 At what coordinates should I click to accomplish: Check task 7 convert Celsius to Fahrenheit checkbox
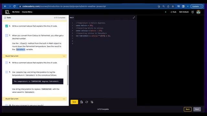click(6, 35)
